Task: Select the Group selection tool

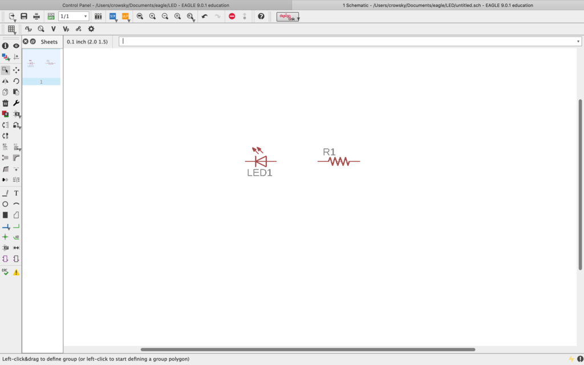Action: coord(5,70)
